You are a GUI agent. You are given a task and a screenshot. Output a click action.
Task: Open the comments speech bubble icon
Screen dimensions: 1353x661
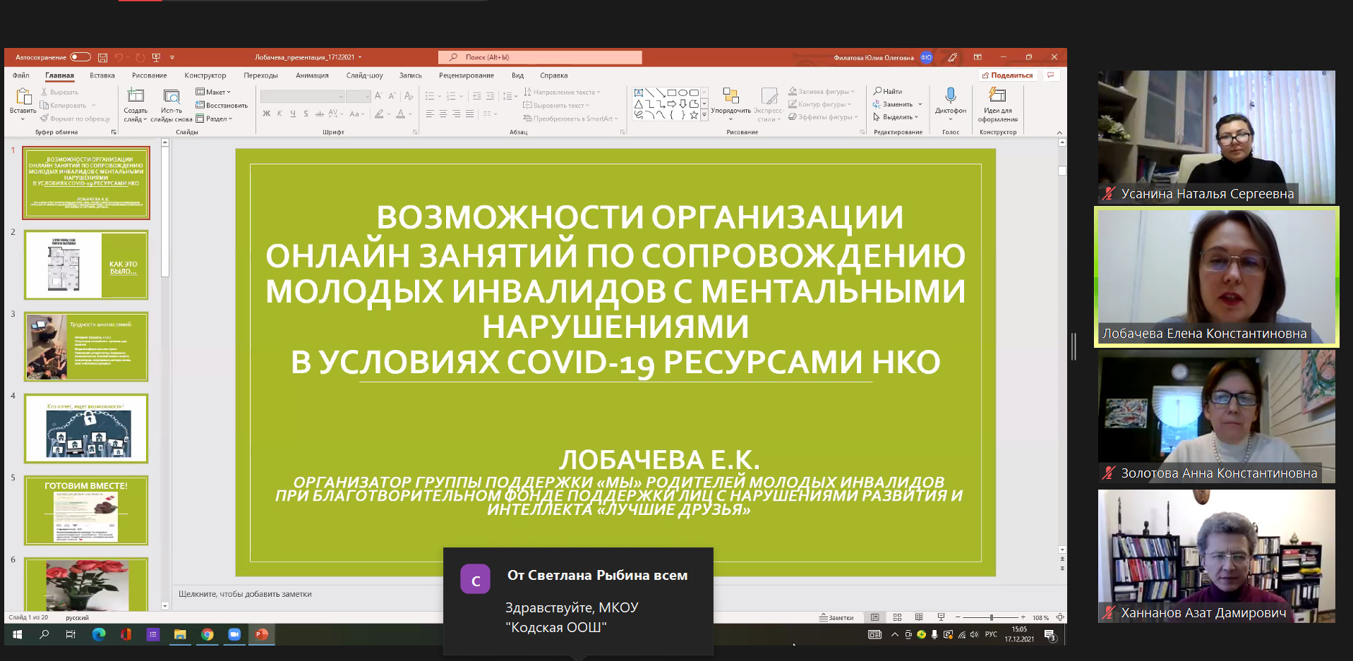[1051, 75]
